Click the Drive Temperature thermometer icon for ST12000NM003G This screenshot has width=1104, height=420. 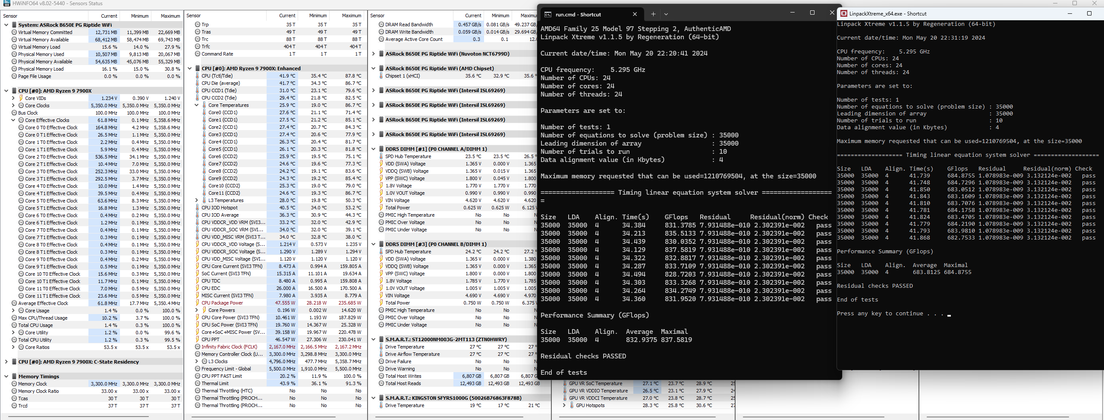(381, 347)
